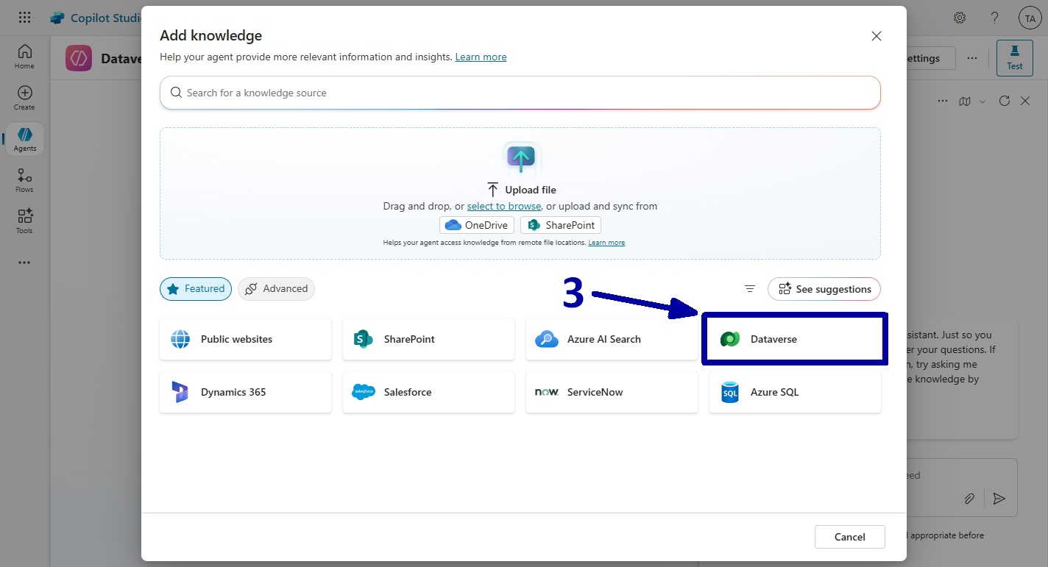
Task: Switch to the Advanced knowledge sources filter
Action: (x=276, y=289)
